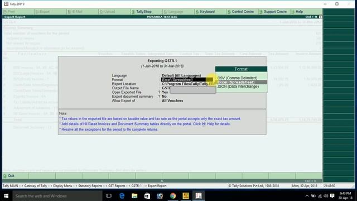
Task: Click the Format popup header
Action: pos(241,69)
